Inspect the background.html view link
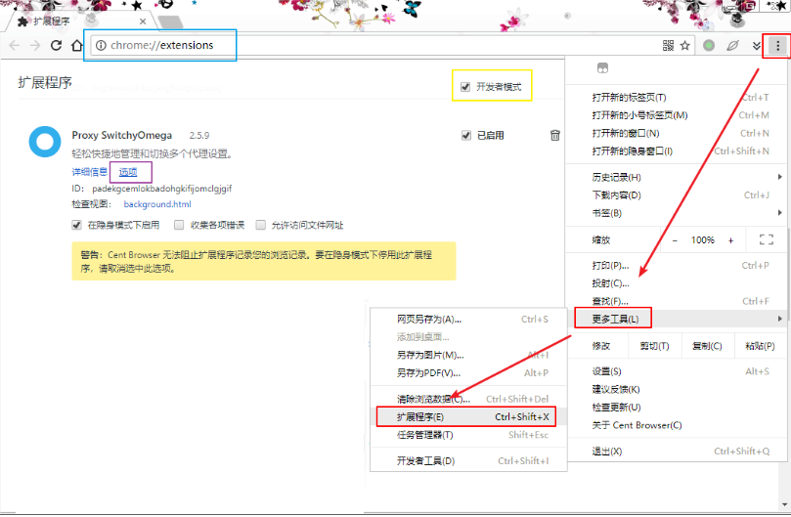 (157, 204)
